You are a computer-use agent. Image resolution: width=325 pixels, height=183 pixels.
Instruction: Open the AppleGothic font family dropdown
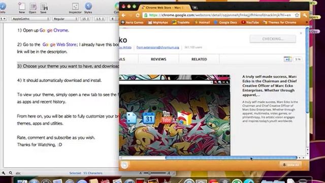(x=30, y=19)
